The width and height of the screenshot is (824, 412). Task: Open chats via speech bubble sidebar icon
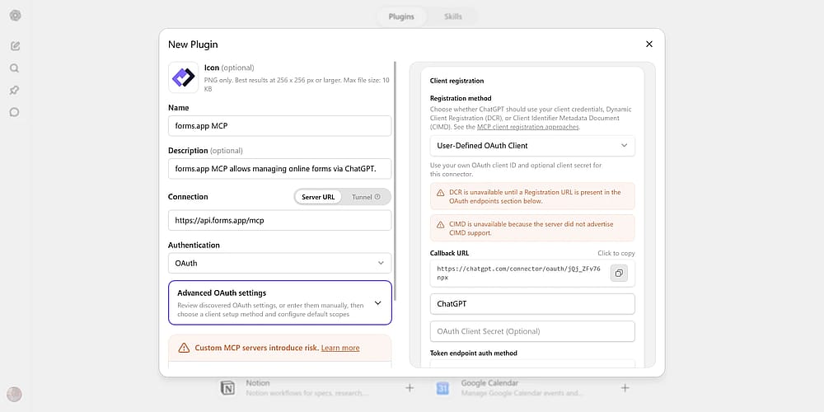point(15,112)
